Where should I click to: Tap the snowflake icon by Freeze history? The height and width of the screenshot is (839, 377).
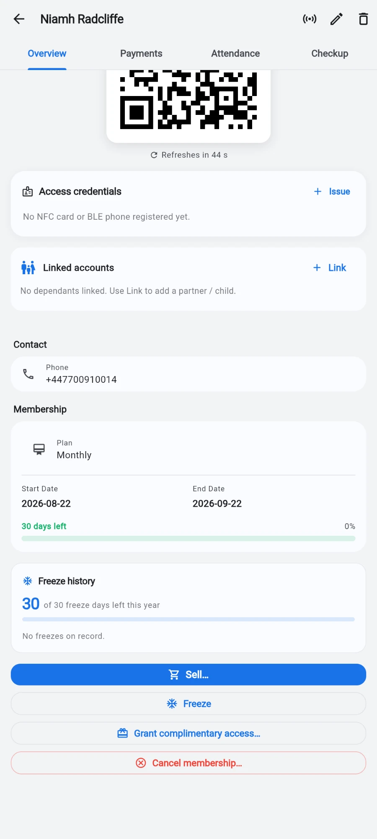[x=28, y=581]
